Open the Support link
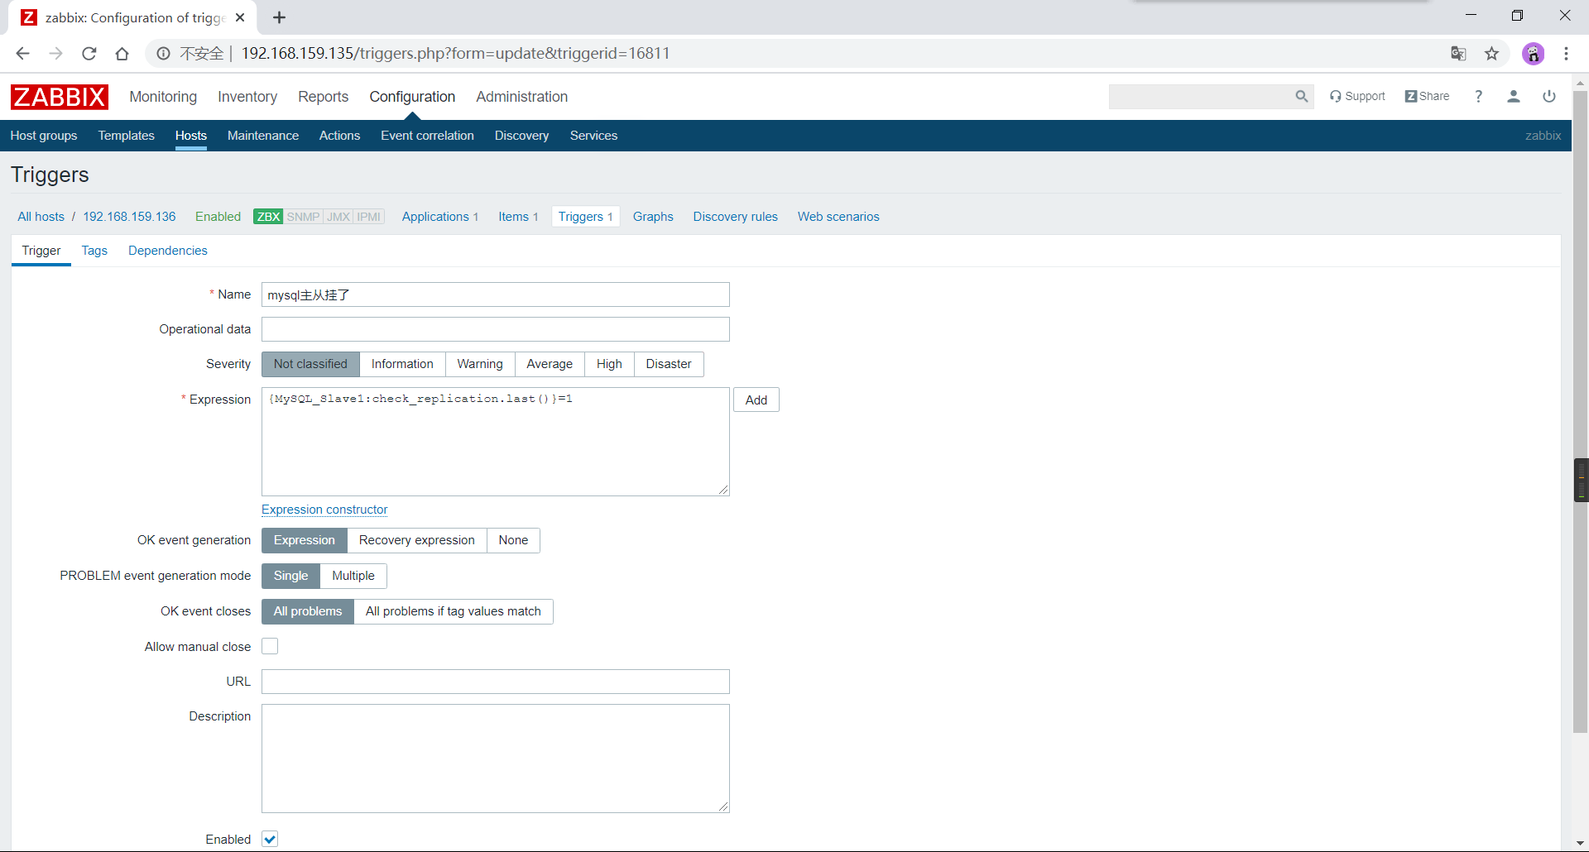 click(1357, 97)
